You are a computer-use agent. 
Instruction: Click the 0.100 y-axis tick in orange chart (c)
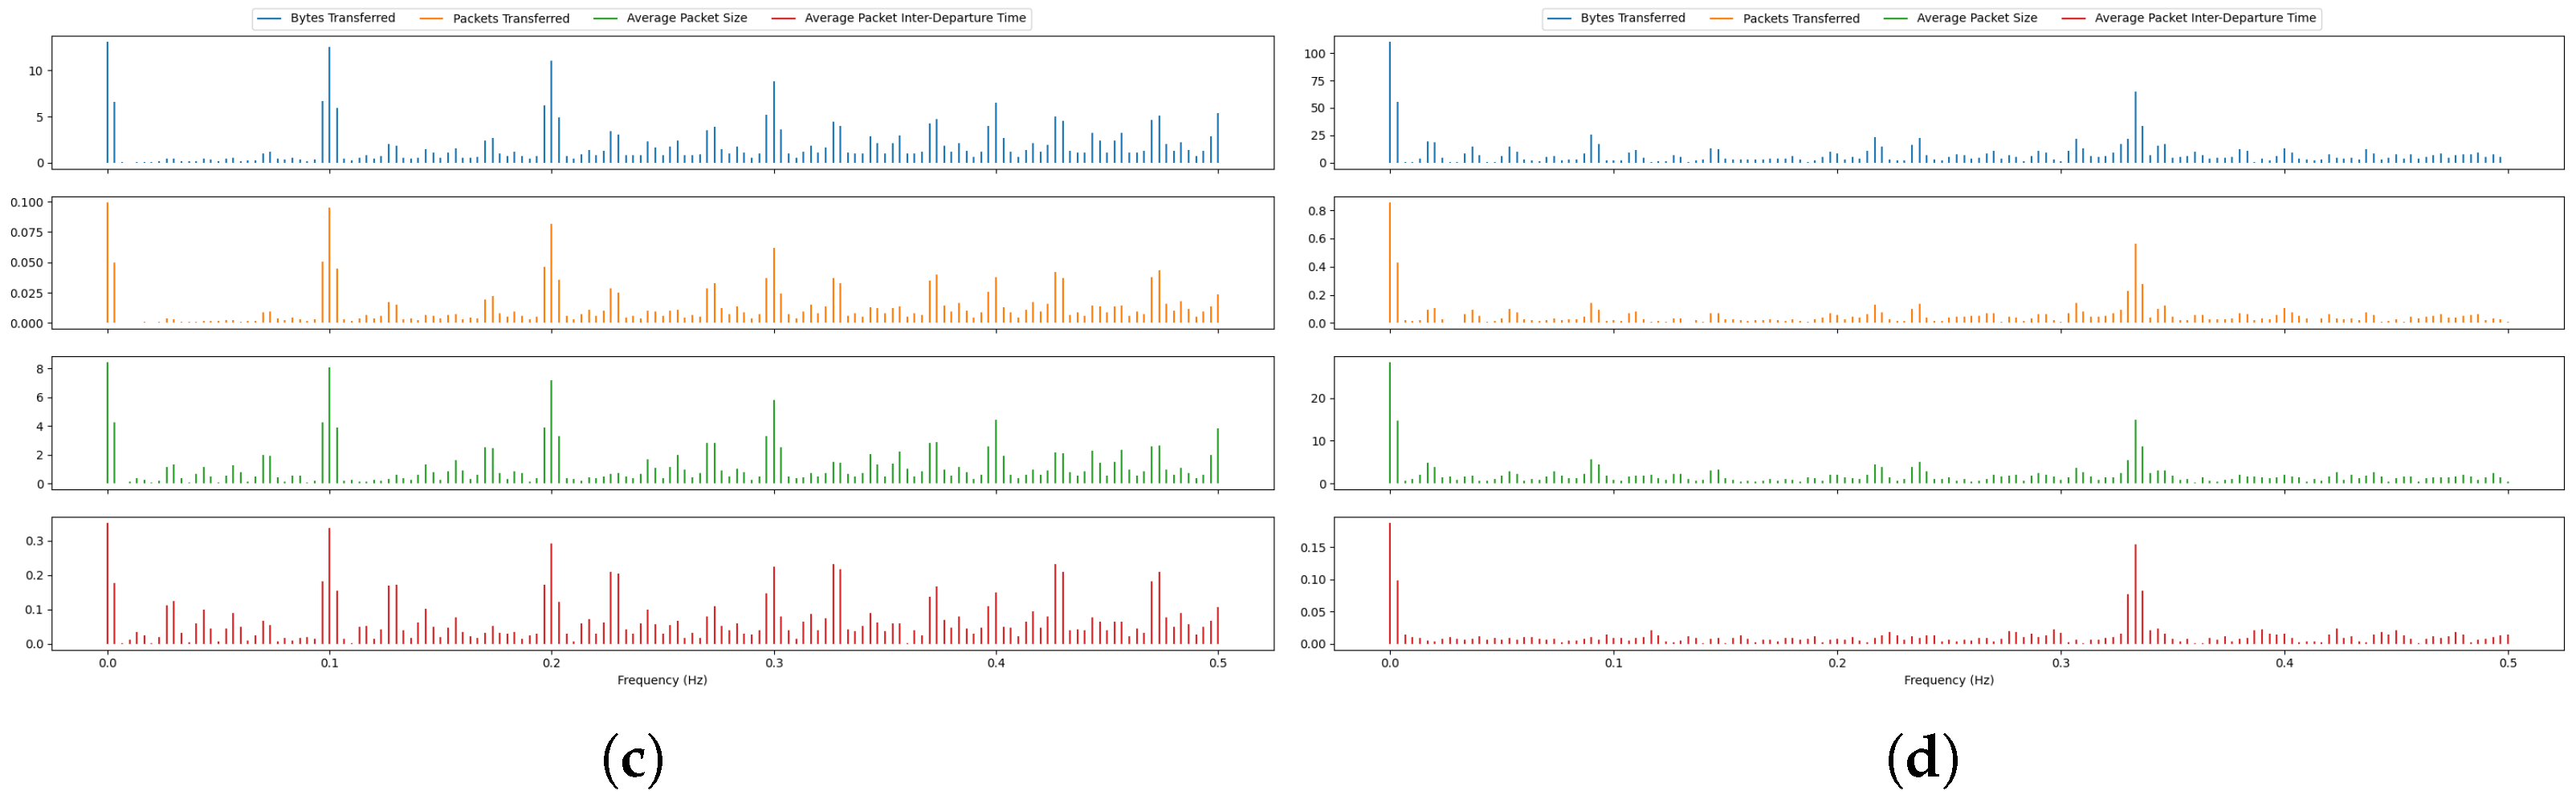[x=27, y=203]
